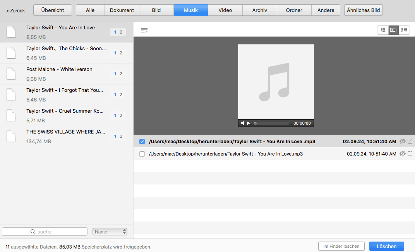The image size is (415, 252).
Task: Select the Musik tab
Action: (191, 10)
